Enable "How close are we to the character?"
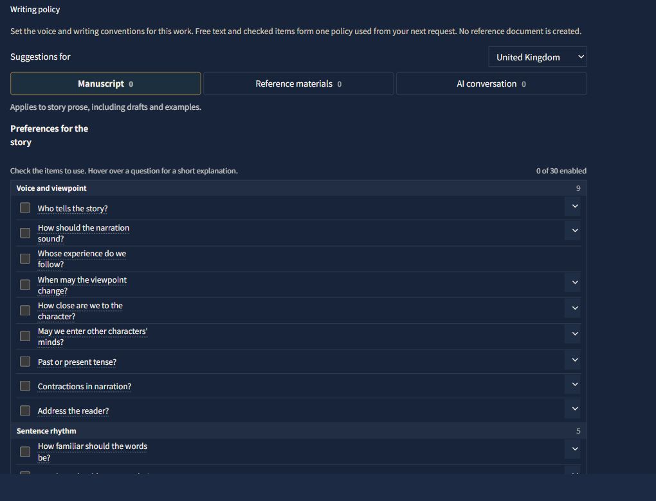This screenshot has height=501, width=656. point(25,310)
